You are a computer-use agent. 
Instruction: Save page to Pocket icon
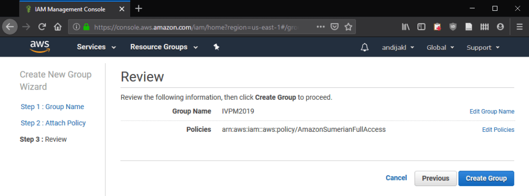click(334, 27)
